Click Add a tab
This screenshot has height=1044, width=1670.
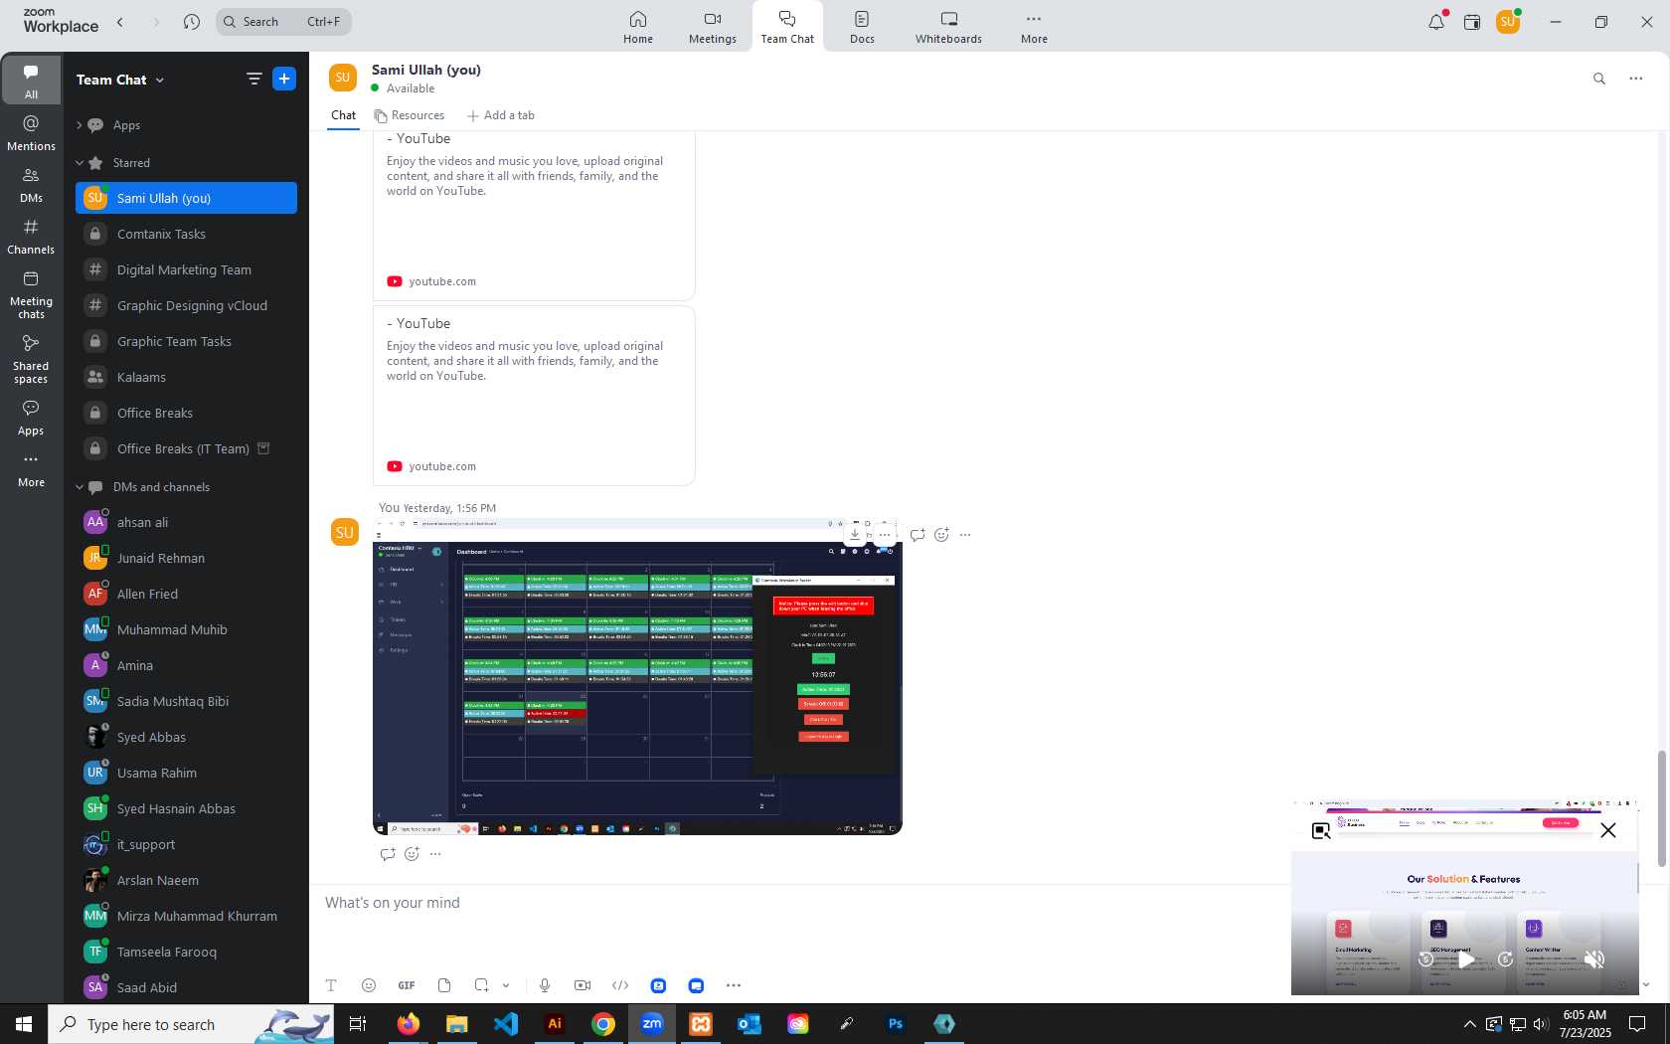click(x=500, y=115)
